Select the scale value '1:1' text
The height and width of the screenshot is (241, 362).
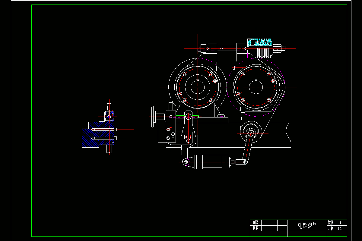(340, 229)
